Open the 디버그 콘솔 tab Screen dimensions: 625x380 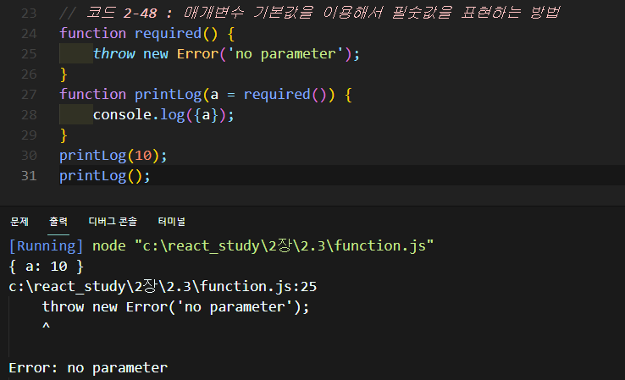click(x=113, y=222)
